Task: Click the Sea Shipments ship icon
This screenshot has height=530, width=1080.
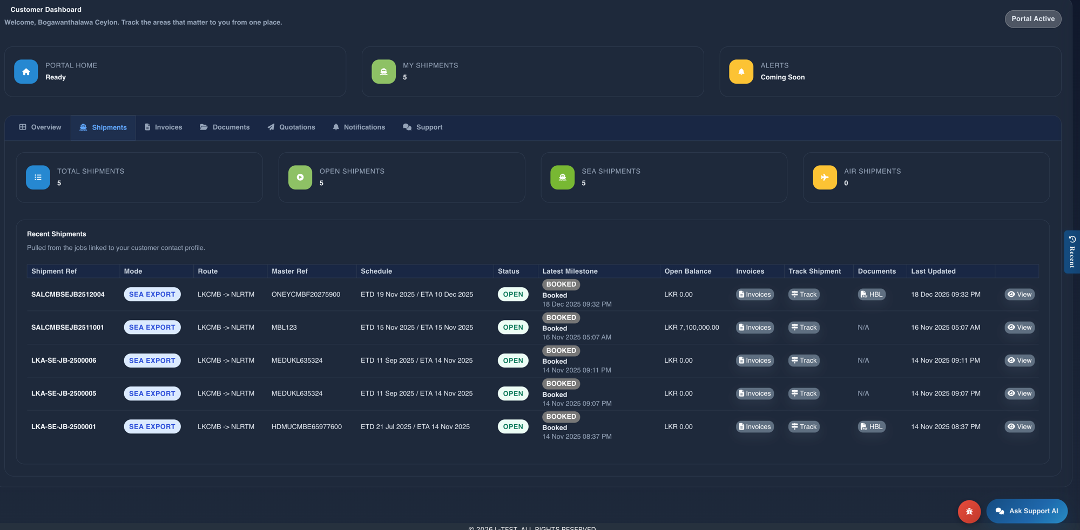Action: (562, 178)
